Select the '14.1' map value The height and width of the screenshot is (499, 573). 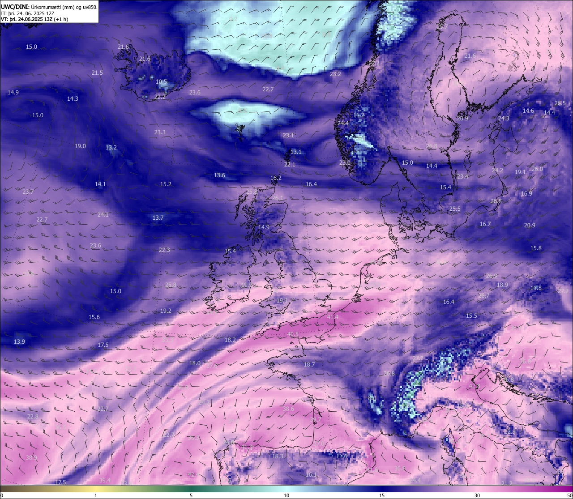[100, 184]
